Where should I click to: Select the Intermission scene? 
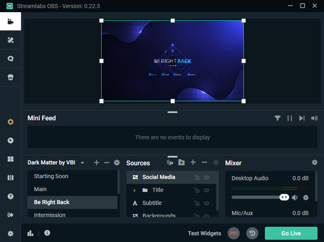[x=72, y=214]
